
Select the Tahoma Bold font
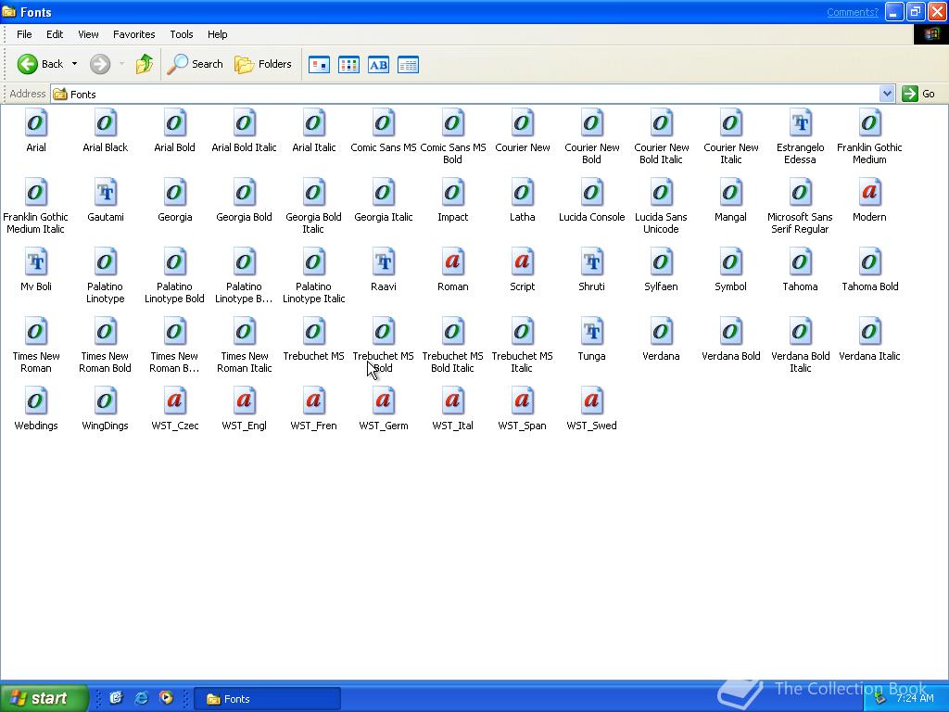click(869, 262)
